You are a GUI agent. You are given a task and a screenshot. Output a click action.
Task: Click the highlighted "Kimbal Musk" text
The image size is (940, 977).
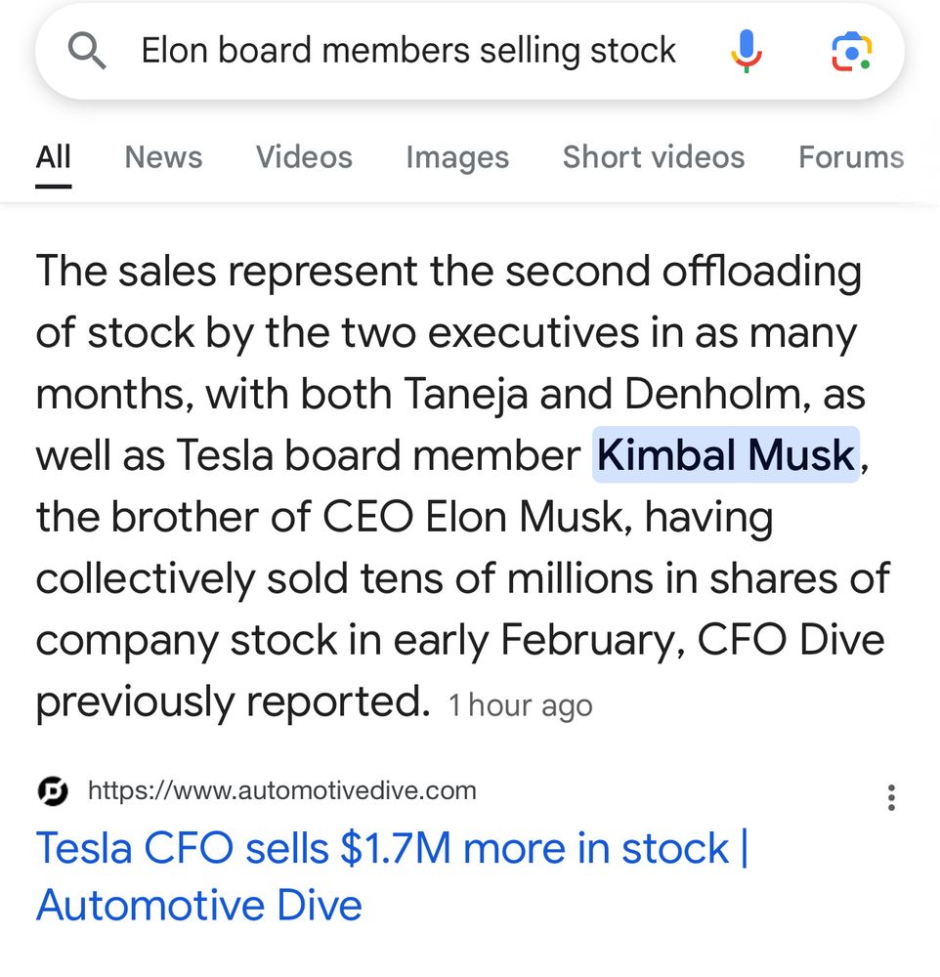click(726, 455)
